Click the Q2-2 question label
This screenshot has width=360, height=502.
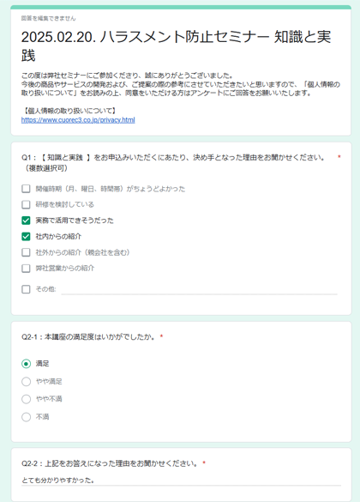point(110,463)
